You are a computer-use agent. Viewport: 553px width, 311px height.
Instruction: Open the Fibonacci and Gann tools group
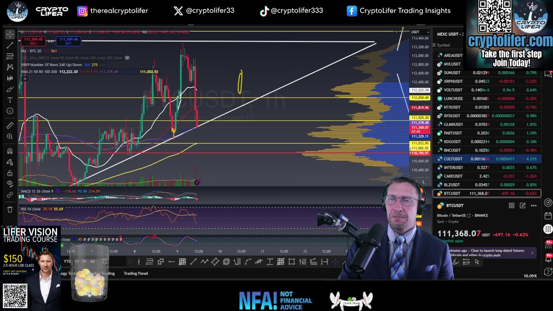click(10, 56)
